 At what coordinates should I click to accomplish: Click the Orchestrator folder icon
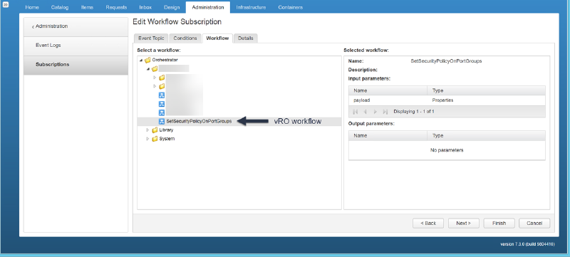[147, 60]
